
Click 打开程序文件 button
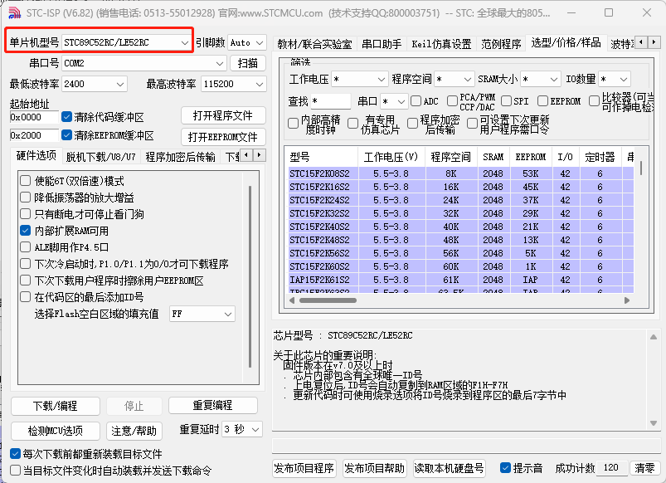[x=223, y=115]
